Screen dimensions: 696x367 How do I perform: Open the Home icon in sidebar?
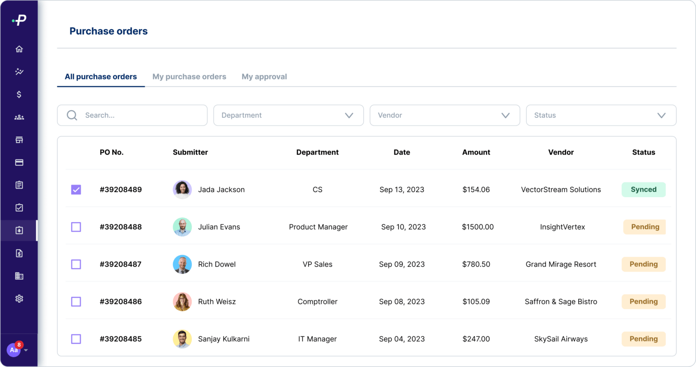(19, 49)
